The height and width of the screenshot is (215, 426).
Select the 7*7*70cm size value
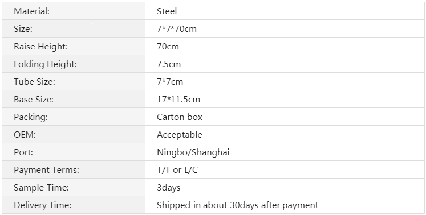tap(177, 29)
